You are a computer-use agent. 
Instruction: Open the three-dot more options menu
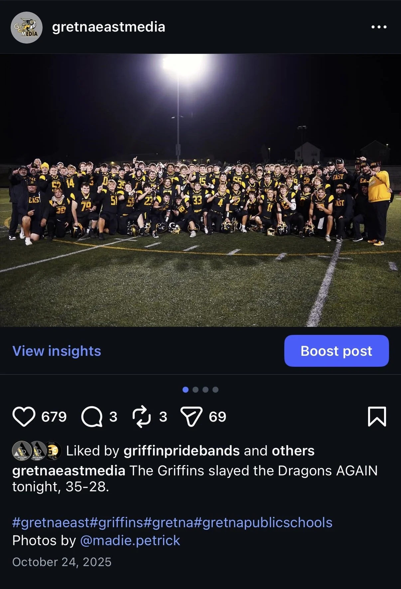pyautogui.click(x=379, y=27)
